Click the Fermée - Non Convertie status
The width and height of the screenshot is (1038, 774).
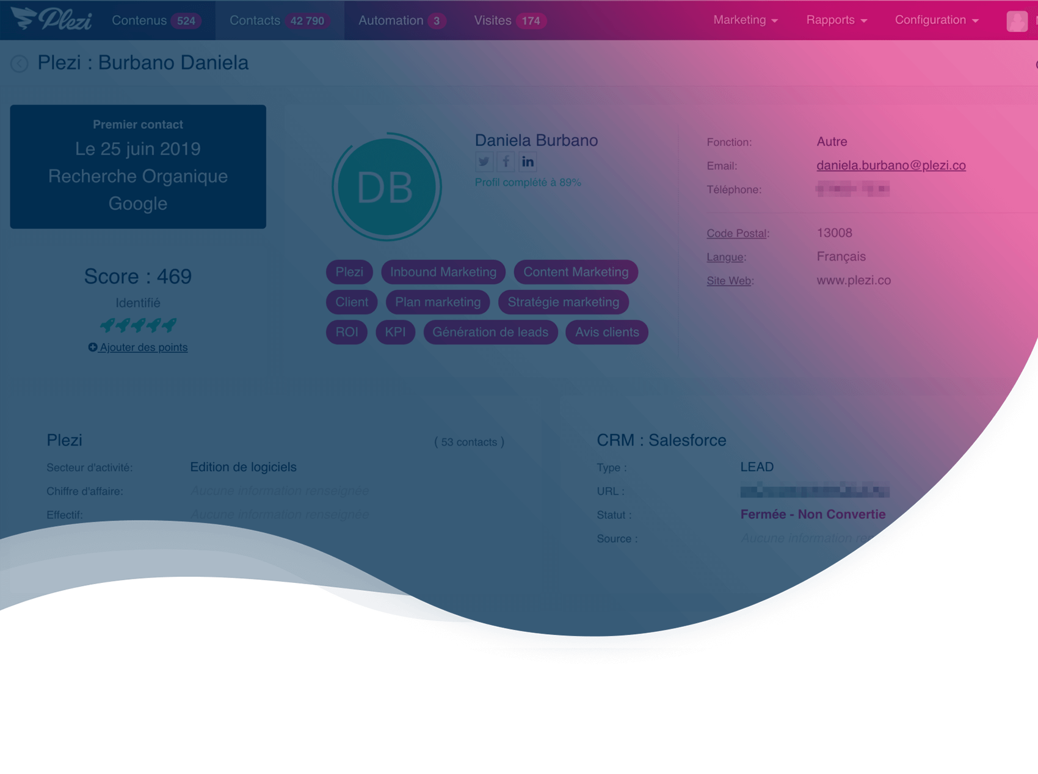click(813, 515)
